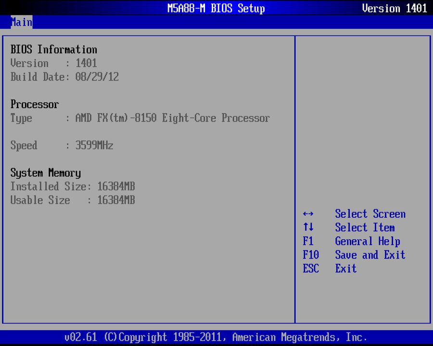Click the up-down arrows Select Item icon
Viewport: 433px width, 346px height.
(x=308, y=227)
